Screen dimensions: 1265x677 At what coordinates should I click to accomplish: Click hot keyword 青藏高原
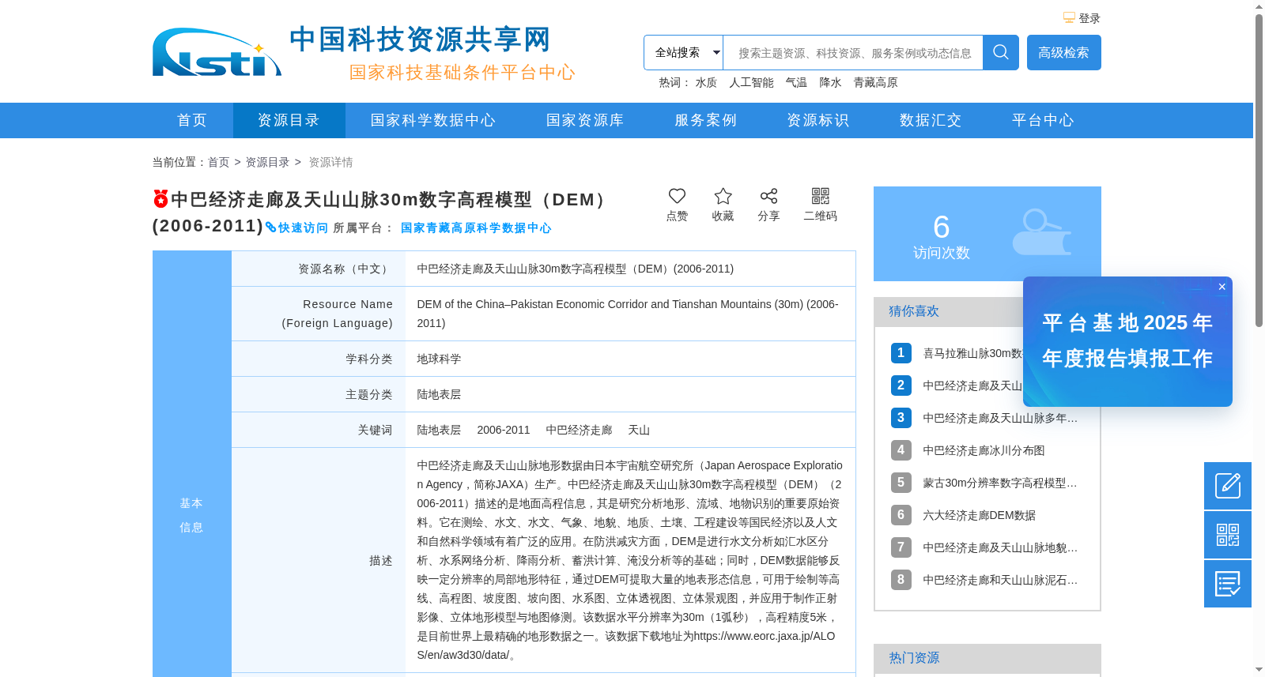tap(875, 82)
